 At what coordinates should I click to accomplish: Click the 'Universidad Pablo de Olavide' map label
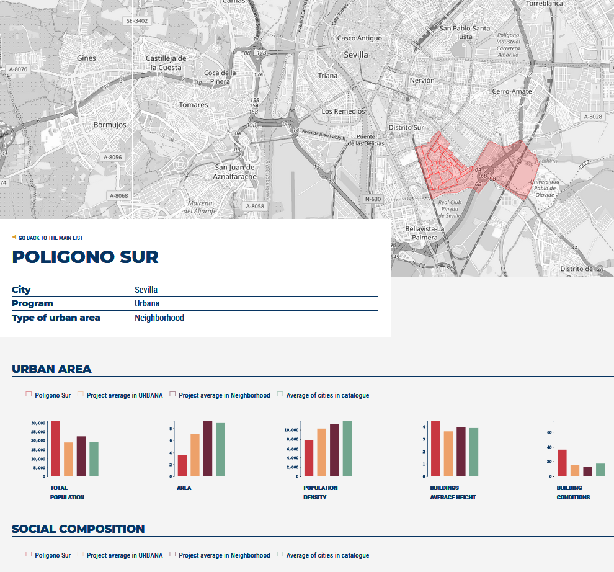545,188
